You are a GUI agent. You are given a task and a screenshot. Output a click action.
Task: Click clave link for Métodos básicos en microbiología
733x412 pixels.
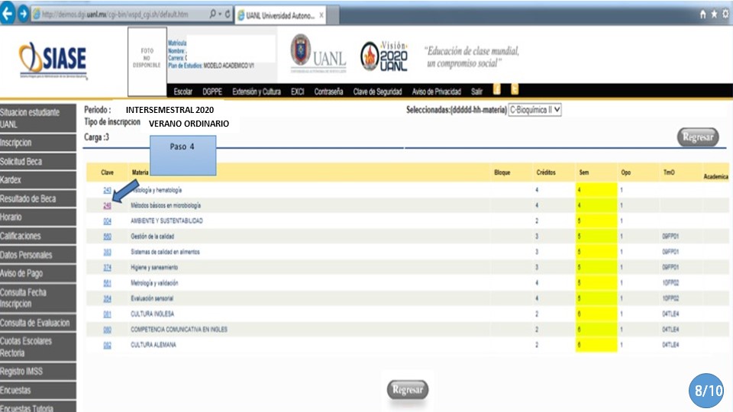(x=107, y=205)
